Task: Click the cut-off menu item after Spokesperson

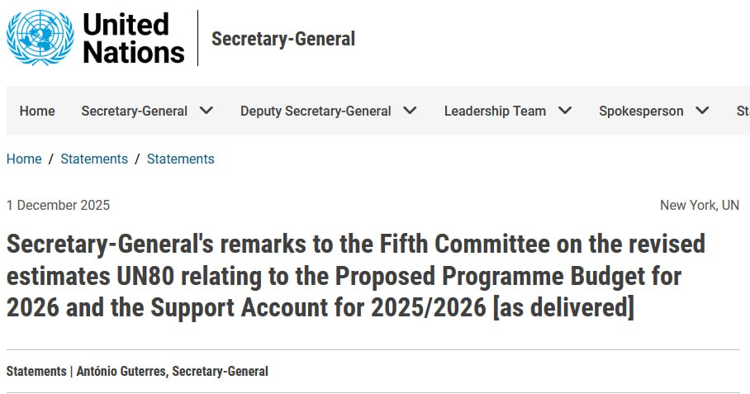Action: point(743,111)
